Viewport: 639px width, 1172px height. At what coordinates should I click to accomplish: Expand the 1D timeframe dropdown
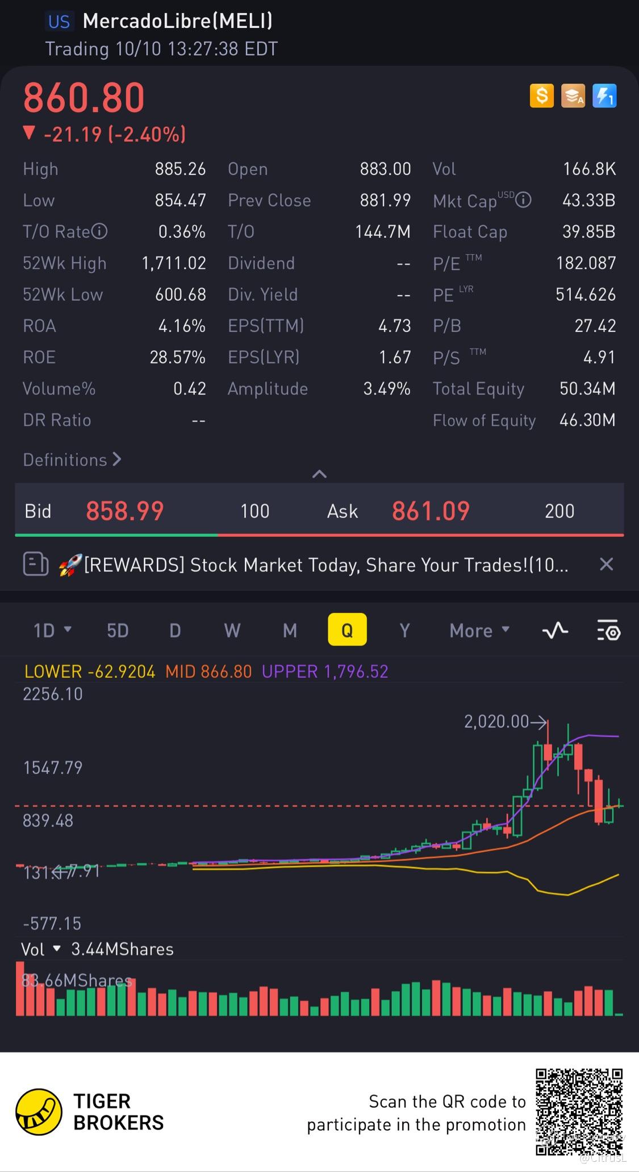pos(52,630)
